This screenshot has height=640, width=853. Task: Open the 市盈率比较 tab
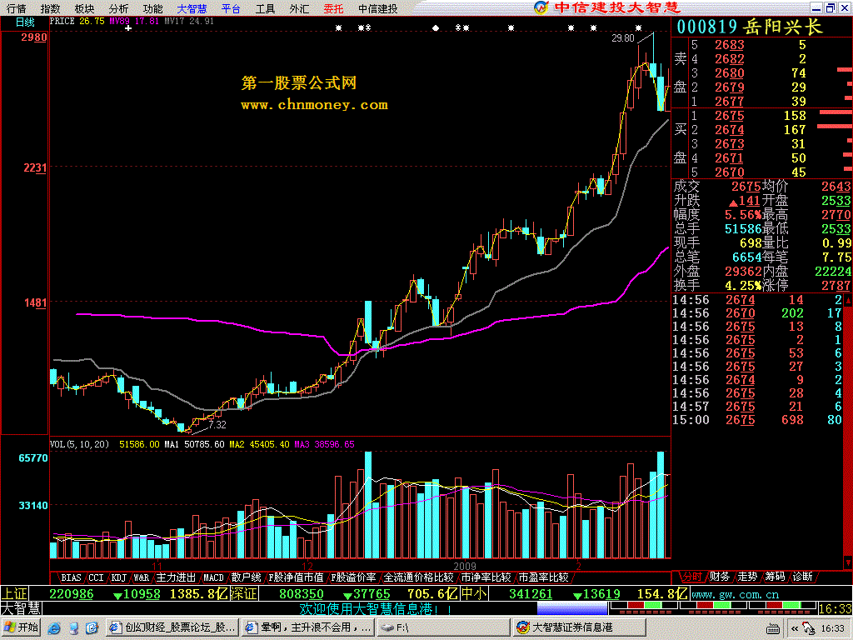(543, 577)
